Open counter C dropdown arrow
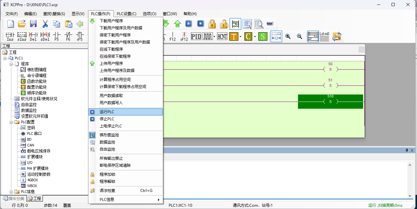The width and height of the screenshot is (417, 209). [x=255, y=36]
